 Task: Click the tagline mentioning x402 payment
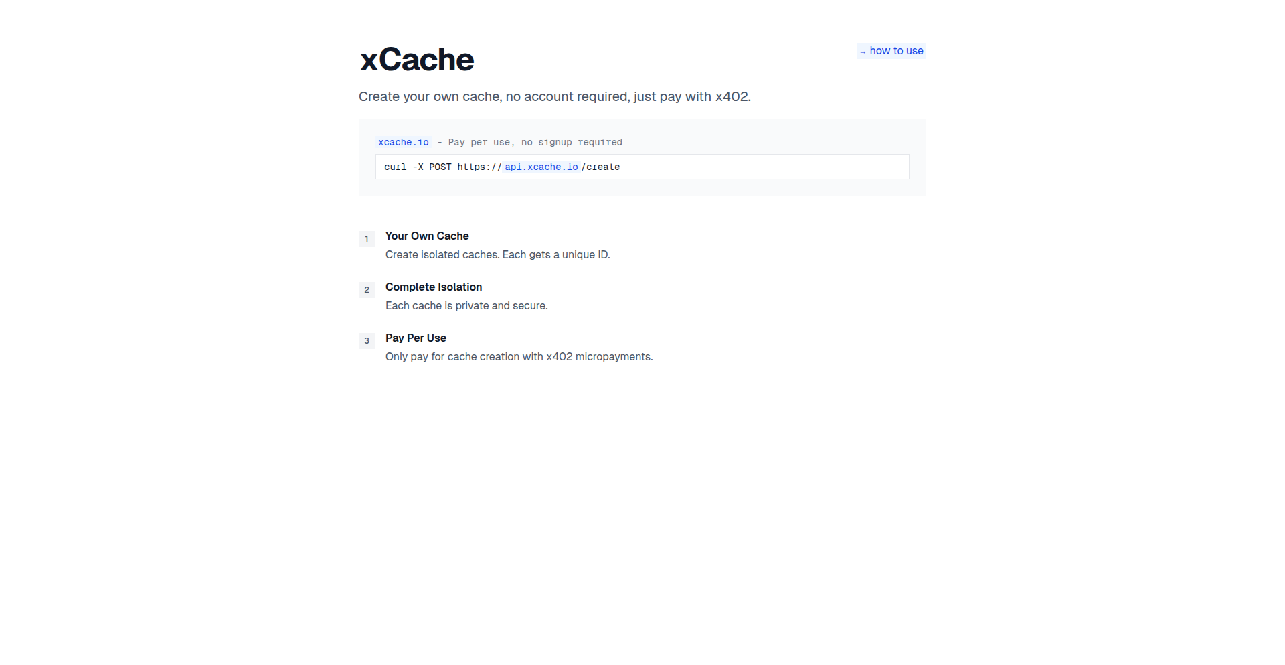554,96
